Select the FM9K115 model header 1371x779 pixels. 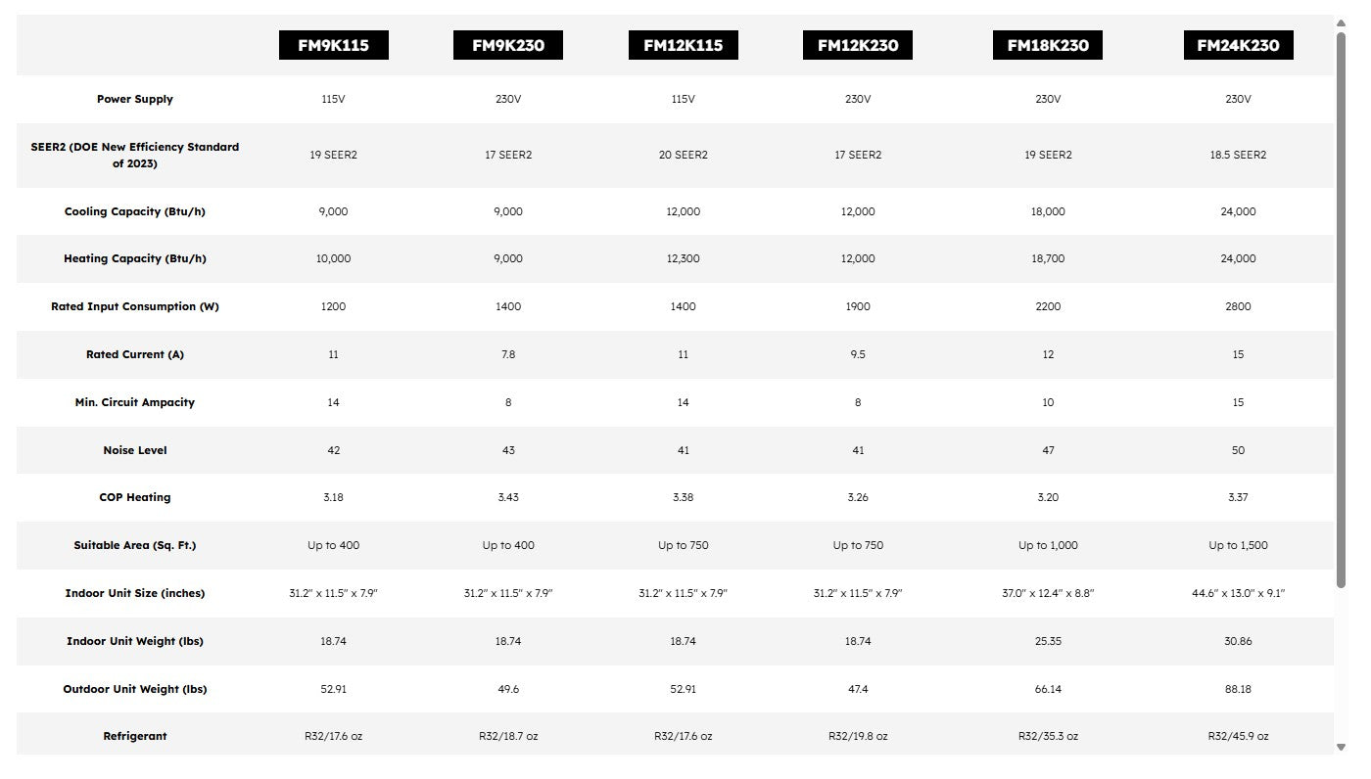(x=333, y=45)
